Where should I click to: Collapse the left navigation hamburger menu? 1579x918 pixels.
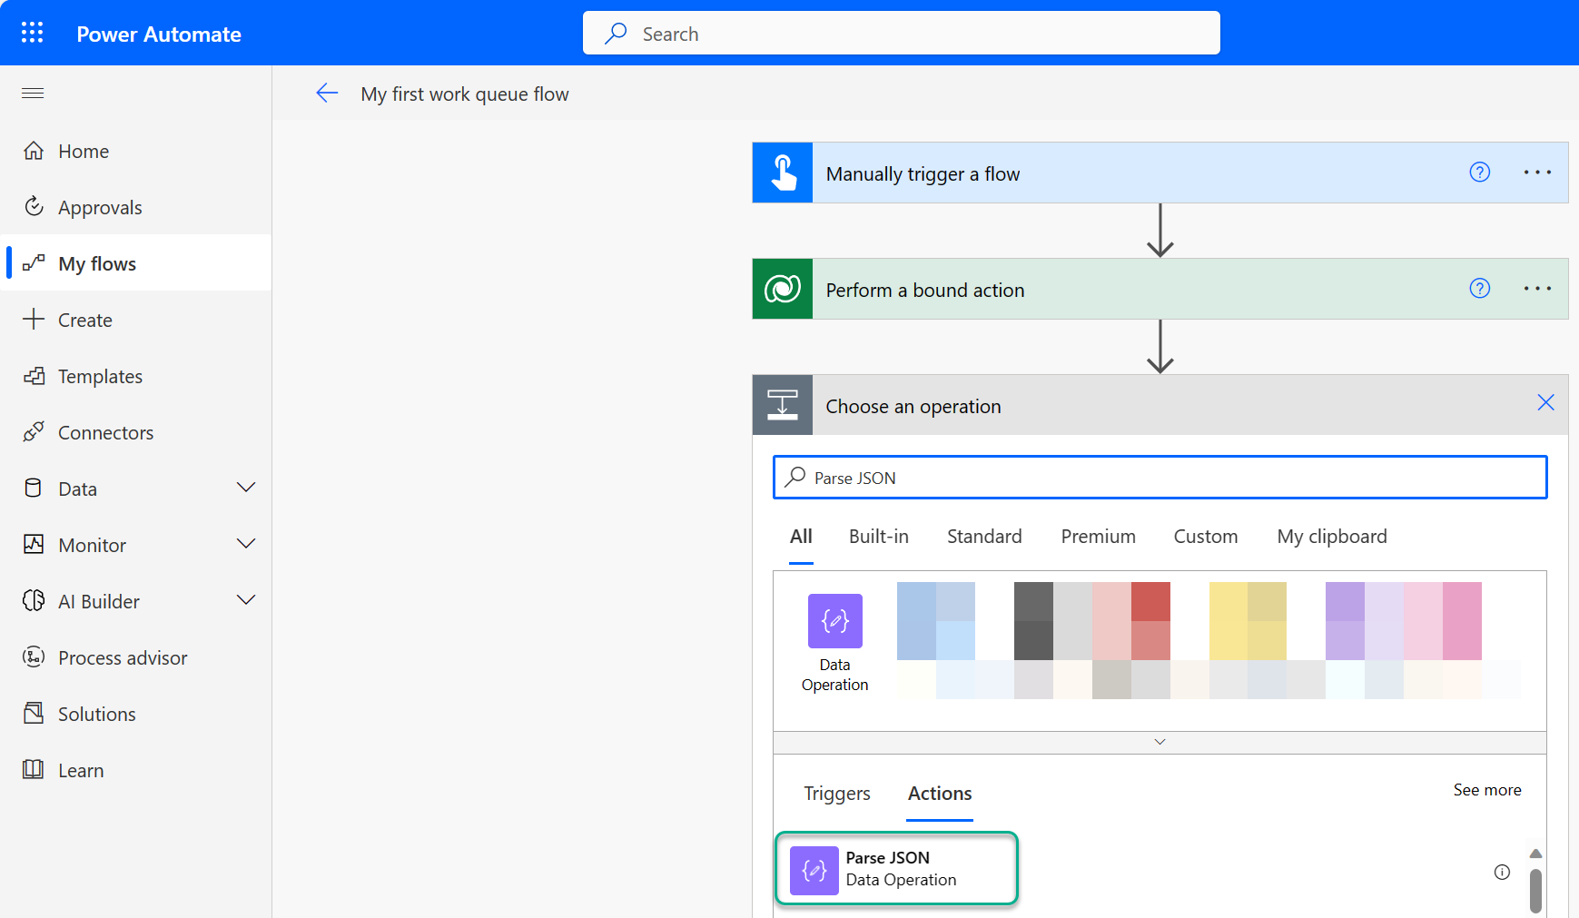[x=33, y=94]
